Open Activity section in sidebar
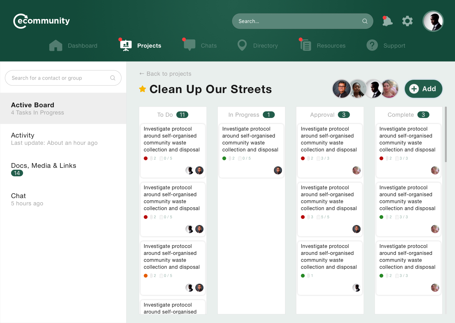The width and height of the screenshot is (455, 323). click(x=23, y=135)
